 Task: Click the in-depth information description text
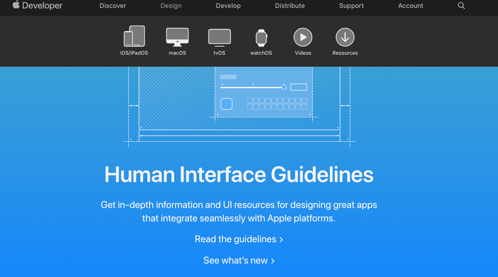click(239, 212)
